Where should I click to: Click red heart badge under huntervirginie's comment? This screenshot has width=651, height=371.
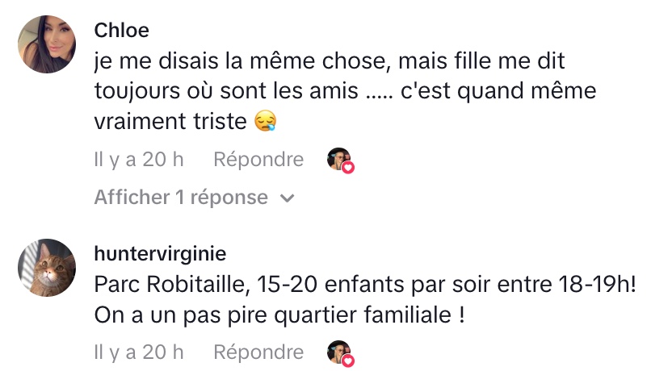(x=349, y=360)
